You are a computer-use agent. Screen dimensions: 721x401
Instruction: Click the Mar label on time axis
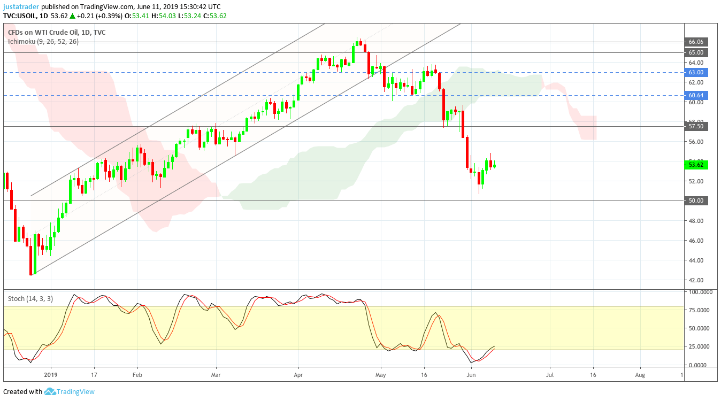(216, 375)
